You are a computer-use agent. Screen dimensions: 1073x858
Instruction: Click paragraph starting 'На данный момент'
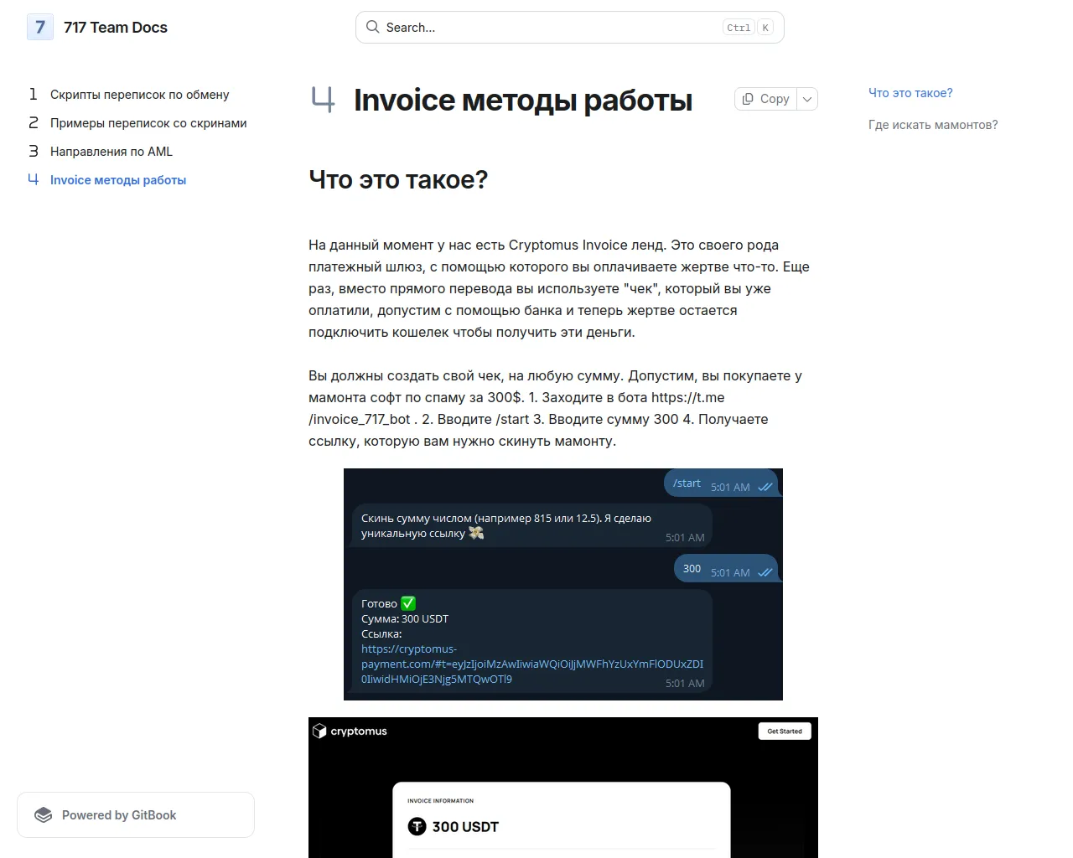click(559, 288)
